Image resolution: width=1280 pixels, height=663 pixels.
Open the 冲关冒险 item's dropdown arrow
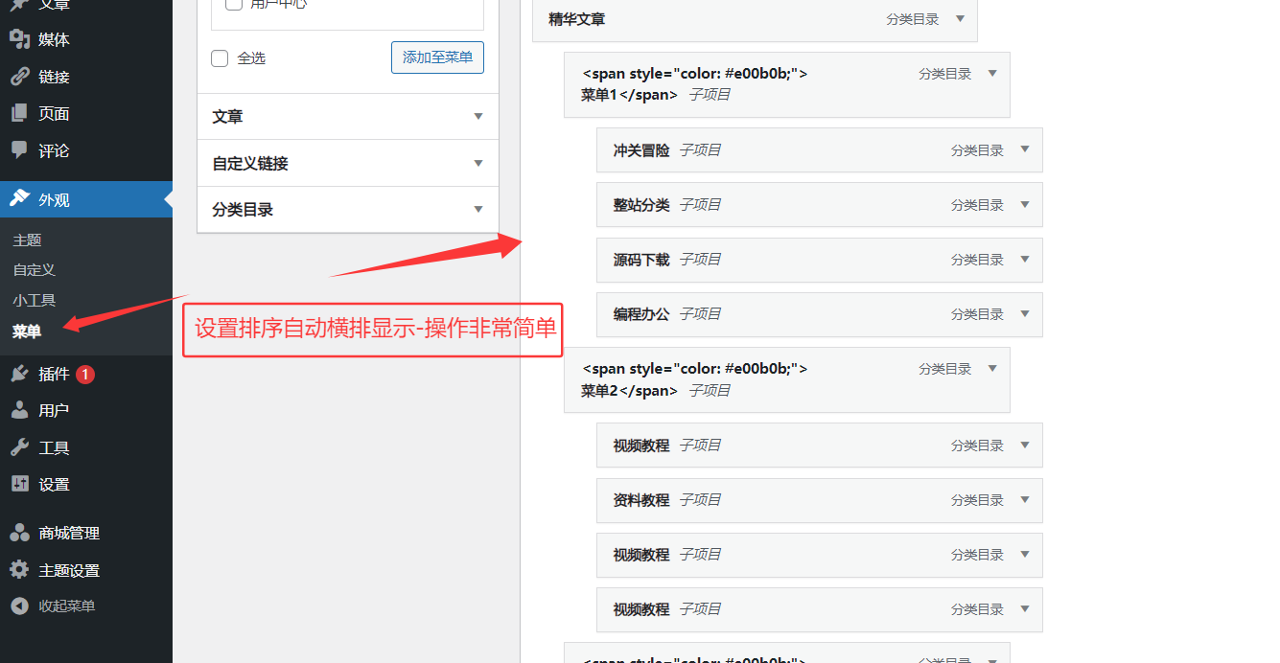(1024, 149)
